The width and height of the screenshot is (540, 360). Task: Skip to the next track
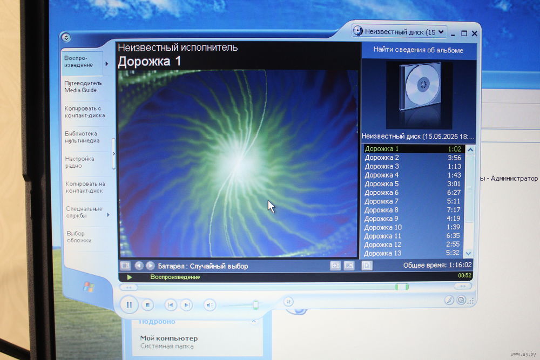[x=186, y=305]
